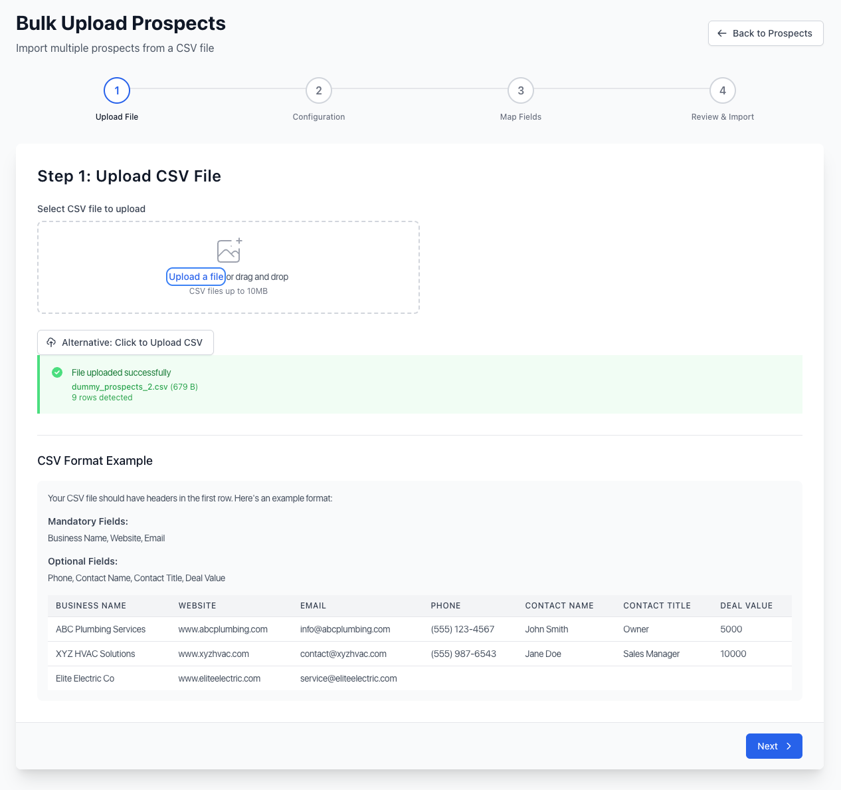Screen dimensions: 841x790
Task: Click the back arrow icon
Action: tap(722, 33)
